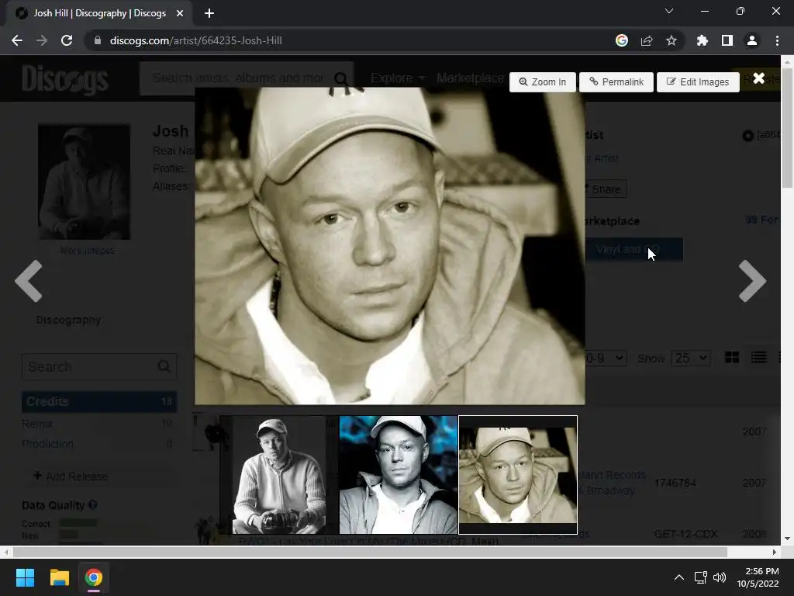Select the black-and-white seated portrait thumbnail

(279, 475)
